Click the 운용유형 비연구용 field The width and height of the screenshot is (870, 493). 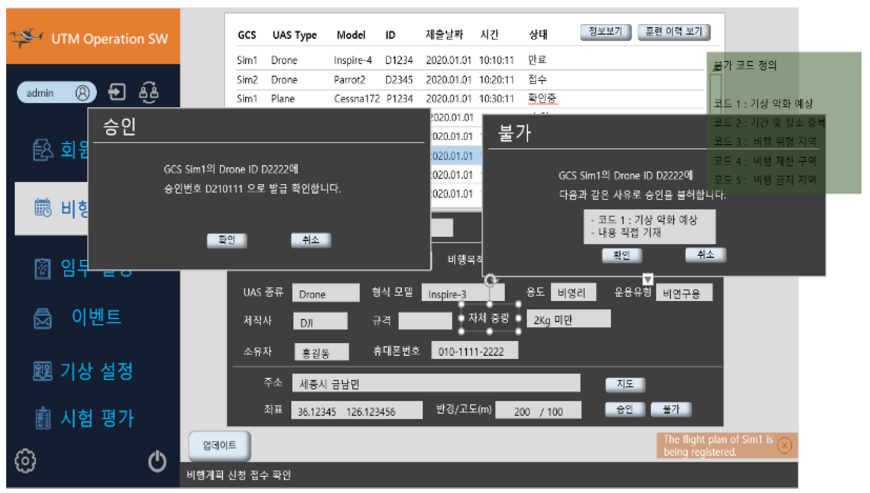click(684, 293)
